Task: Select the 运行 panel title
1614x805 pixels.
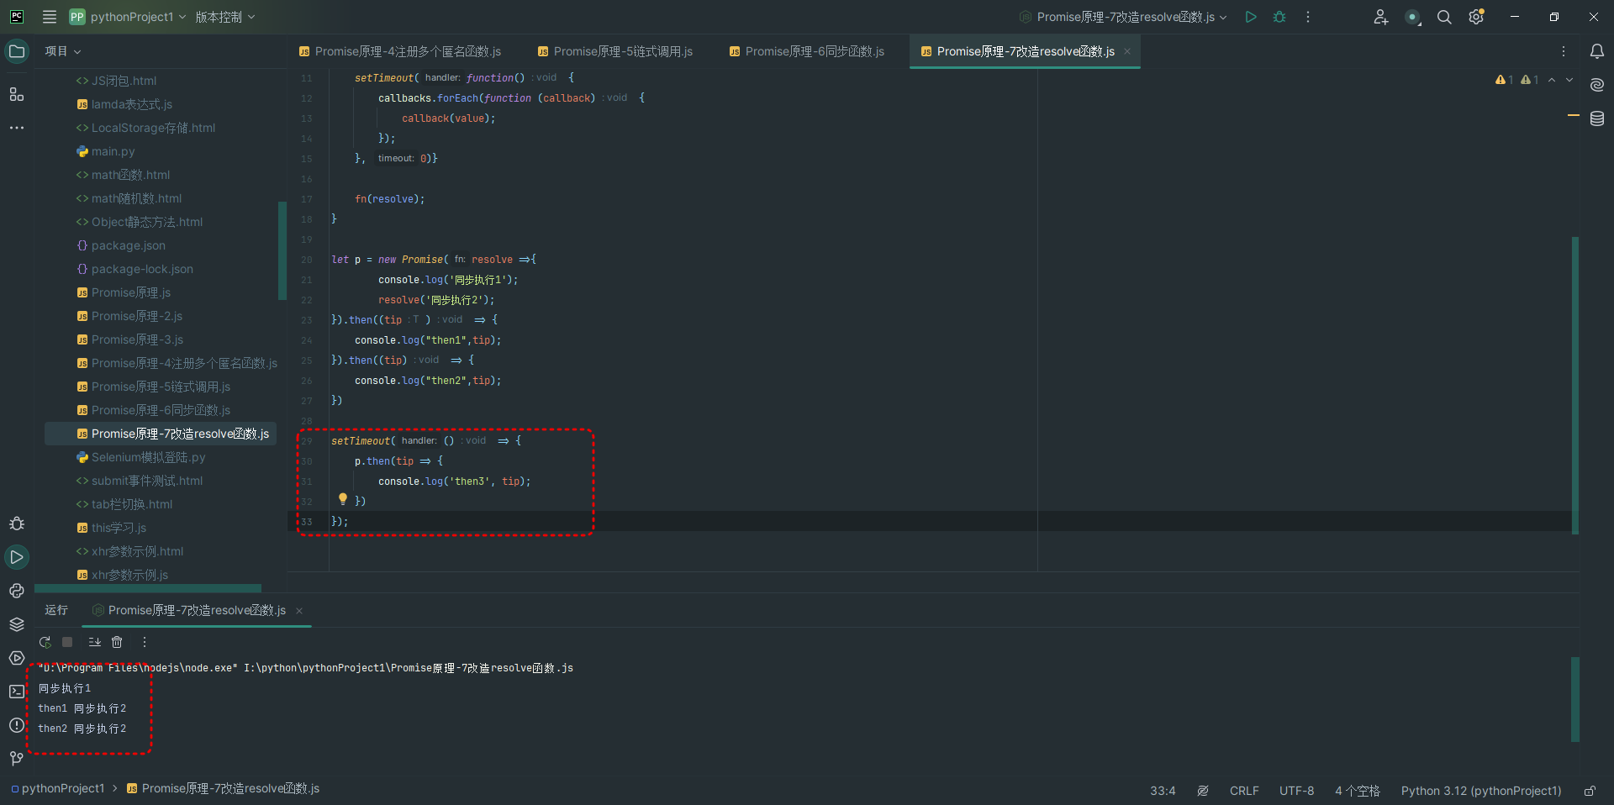Action: (x=56, y=610)
